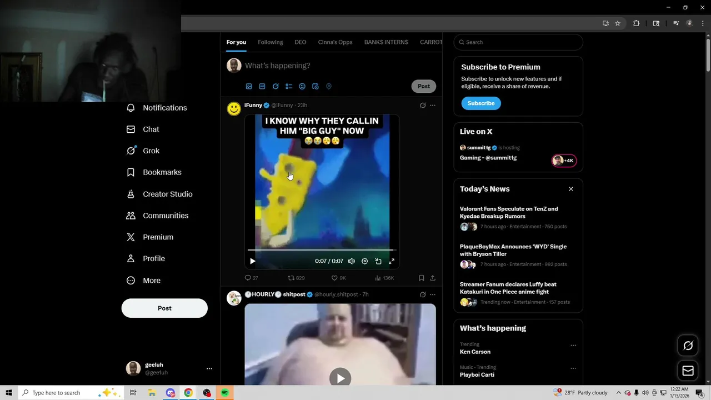Toggle picture-in-picture on the video
Screen dimensions: 711x400
(378, 261)
